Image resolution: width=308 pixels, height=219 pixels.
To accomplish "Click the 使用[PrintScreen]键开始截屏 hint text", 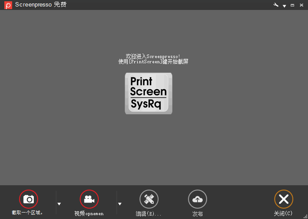I will click(x=153, y=62).
